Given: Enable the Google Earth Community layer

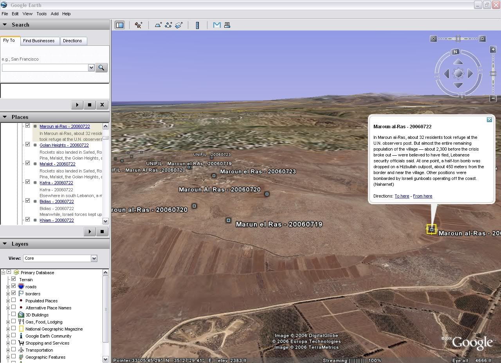Looking at the screenshot, I should [x=14, y=336].
